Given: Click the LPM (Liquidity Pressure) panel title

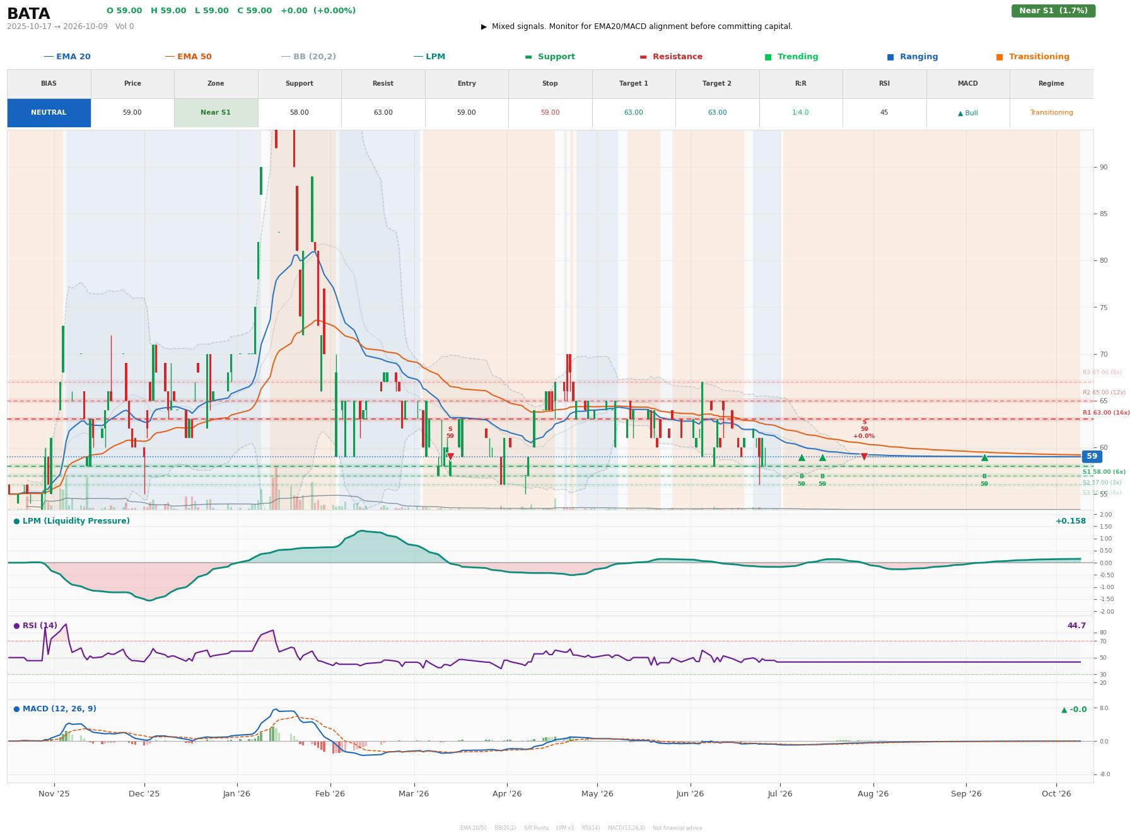Looking at the screenshot, I should pyautogui.click(x=71, y=521).
